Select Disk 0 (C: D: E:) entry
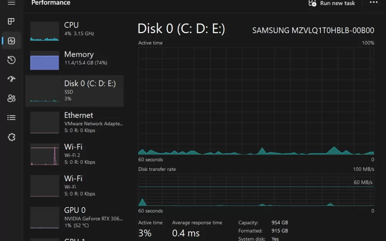The height and width of the screenshot is (241, 386). click(74, 91)
